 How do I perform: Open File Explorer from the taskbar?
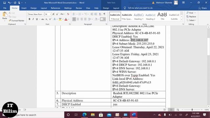[93, 115]
